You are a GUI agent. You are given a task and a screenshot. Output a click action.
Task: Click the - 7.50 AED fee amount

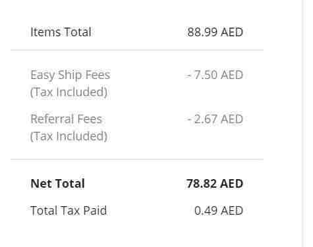coord(215,75)
